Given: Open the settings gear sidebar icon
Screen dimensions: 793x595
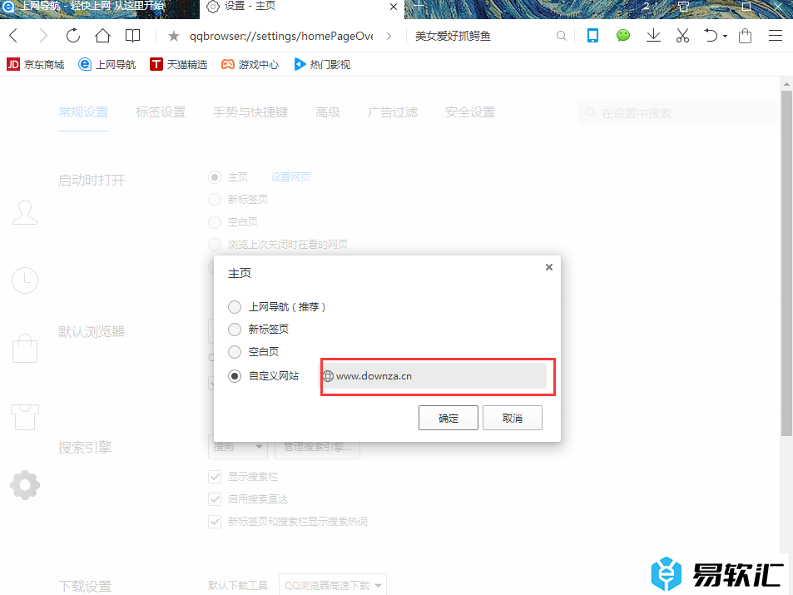Looking at the screenshot, I should (x=25, y=485).
